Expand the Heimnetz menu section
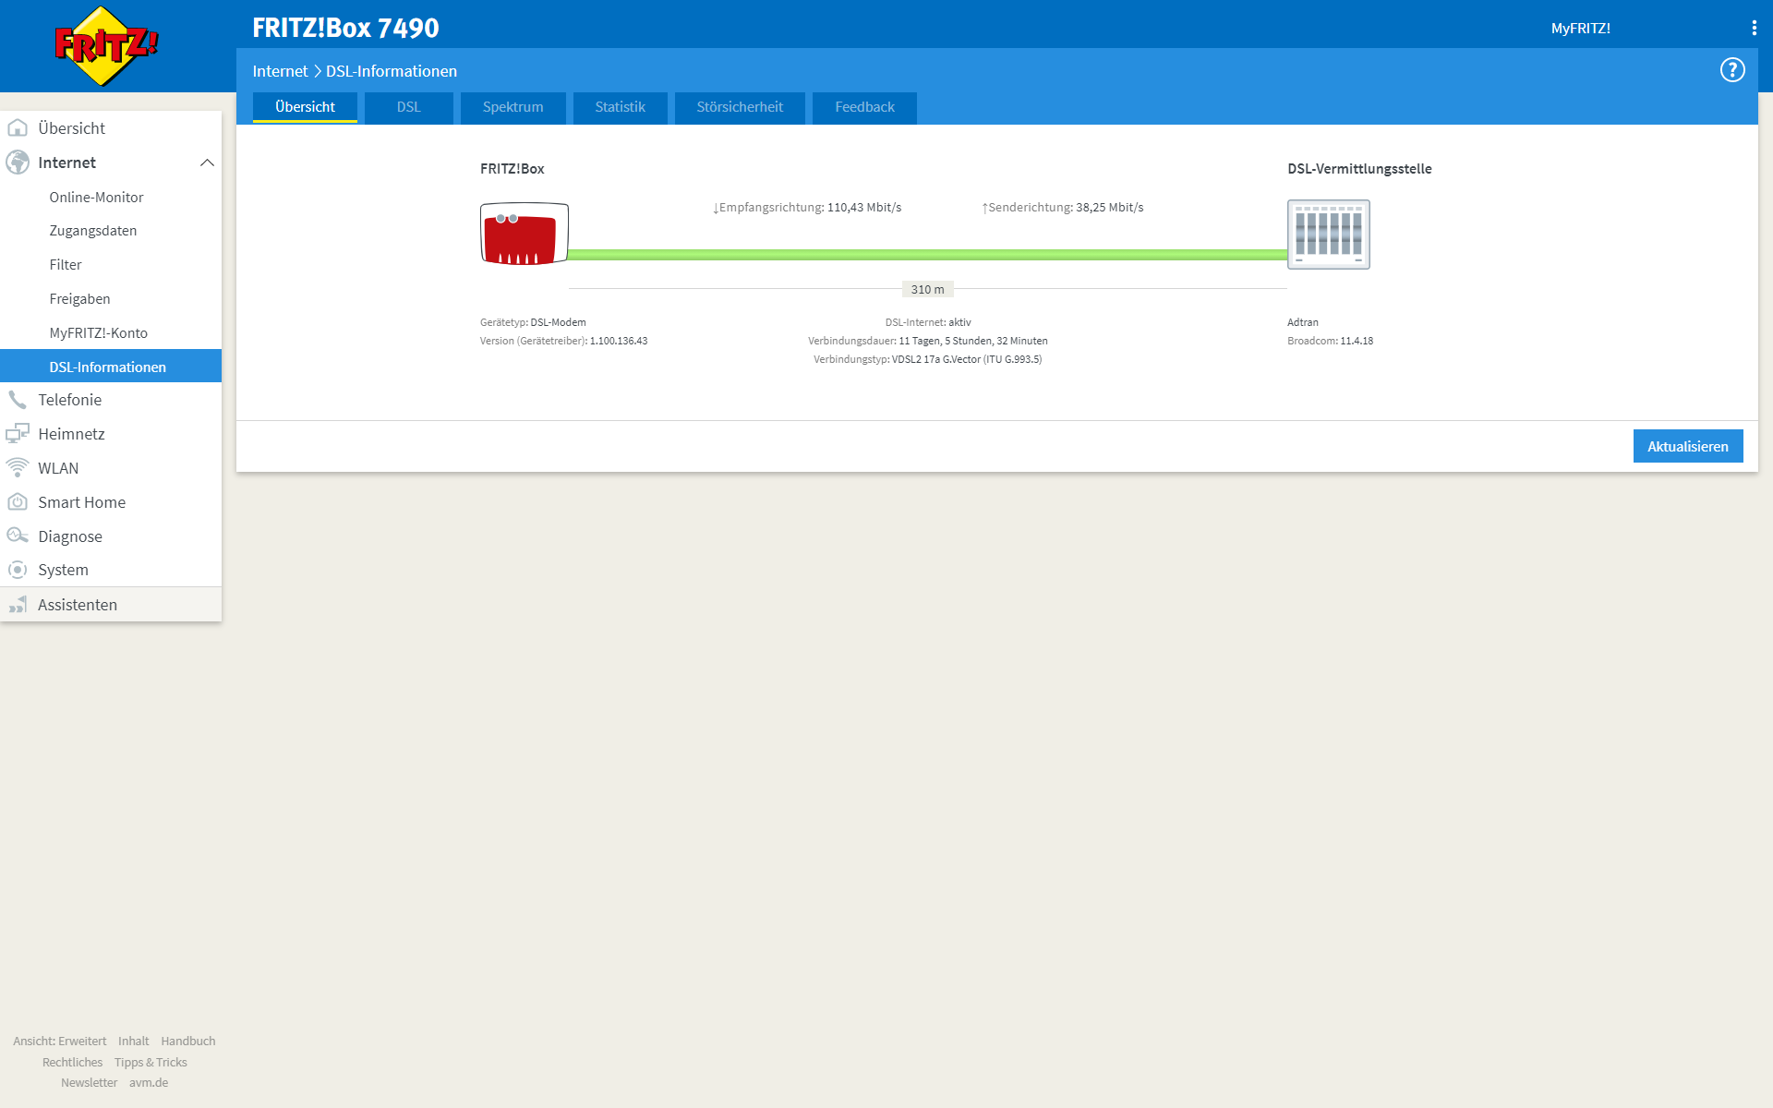The height and width of the screenshot is (1108, 1773). pyautogui.click(x=71, y=434)
